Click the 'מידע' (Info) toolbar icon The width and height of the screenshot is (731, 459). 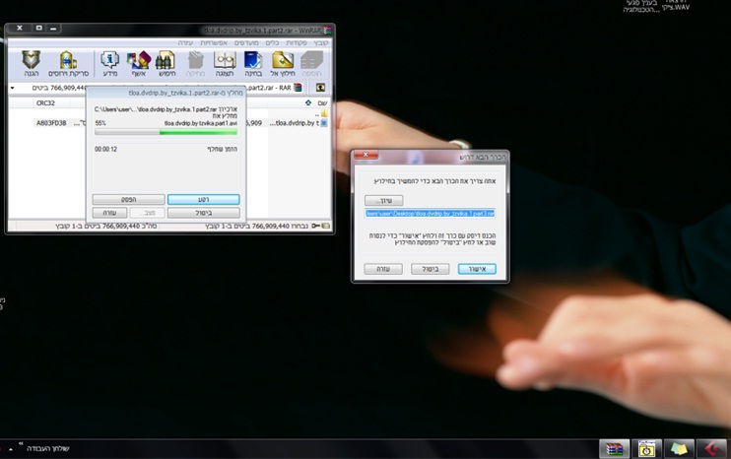click(109, 64)
